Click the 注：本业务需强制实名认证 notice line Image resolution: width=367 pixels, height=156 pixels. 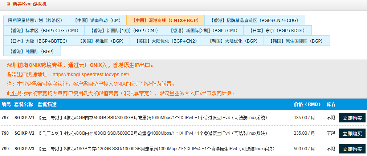pyautogui.click(x=91, y=84)
